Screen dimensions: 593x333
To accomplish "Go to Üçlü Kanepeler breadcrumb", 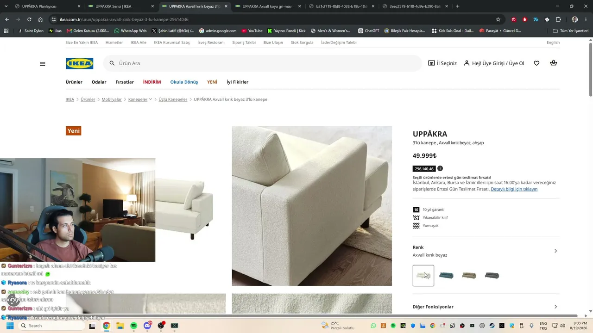I will tap(173, 99).
